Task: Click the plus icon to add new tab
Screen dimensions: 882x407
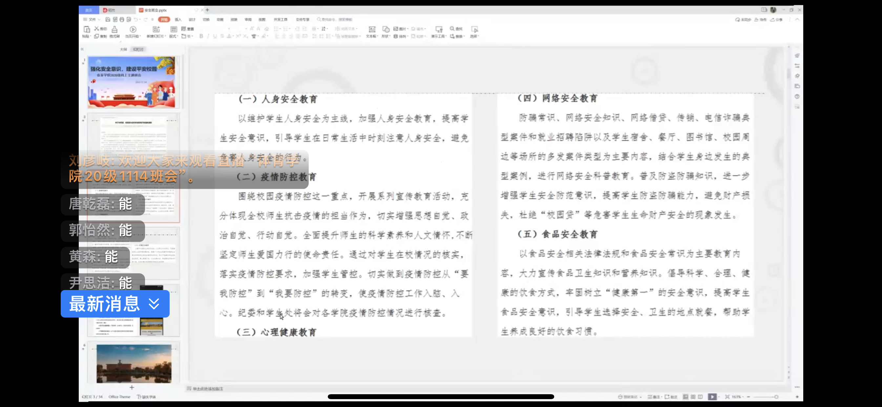Action: click(207, 10)
